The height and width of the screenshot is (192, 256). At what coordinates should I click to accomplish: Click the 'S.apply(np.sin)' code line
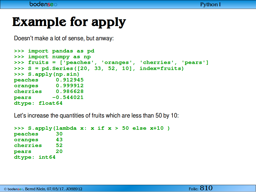tap(47, 74)
